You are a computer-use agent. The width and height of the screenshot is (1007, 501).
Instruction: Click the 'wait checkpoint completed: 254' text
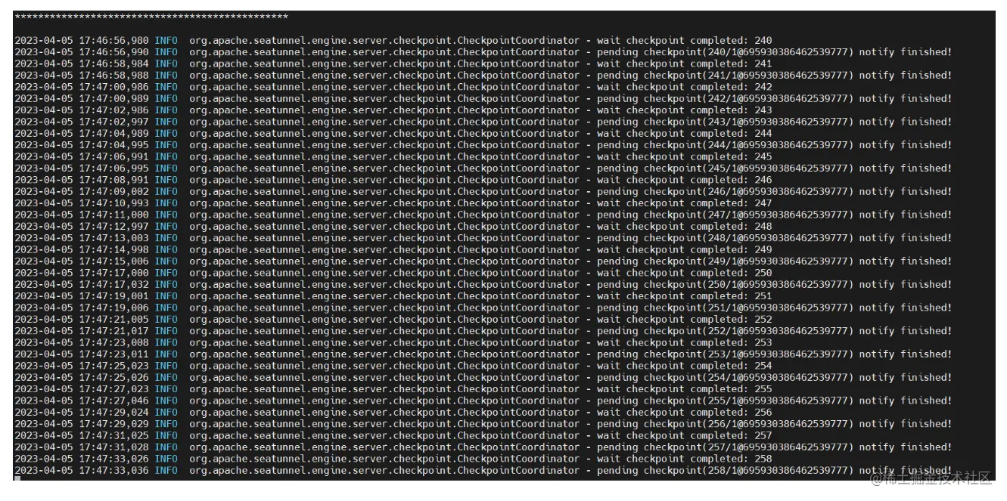point(685,366)
